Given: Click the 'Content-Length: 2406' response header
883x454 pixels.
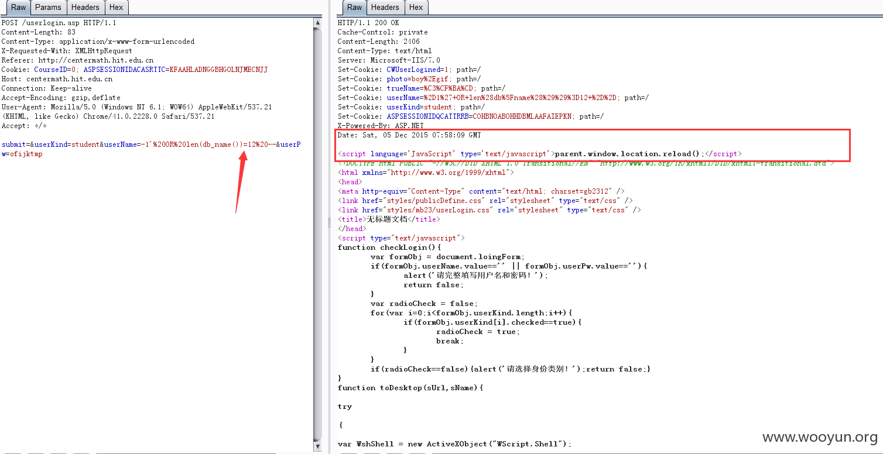Looking at the screenshot, I should (378, 42).
